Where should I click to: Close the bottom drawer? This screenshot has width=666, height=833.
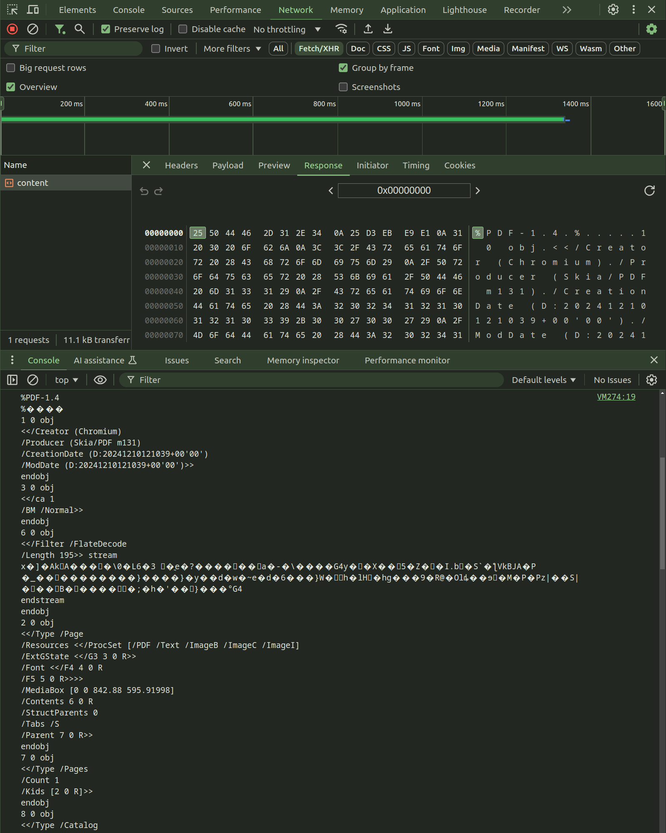click(x=654, y=360)
